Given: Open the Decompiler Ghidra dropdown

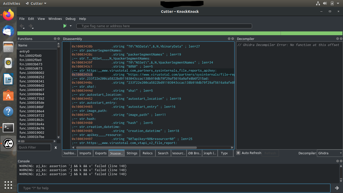Looking at the screenshot, I should click(x=330, y=153).
